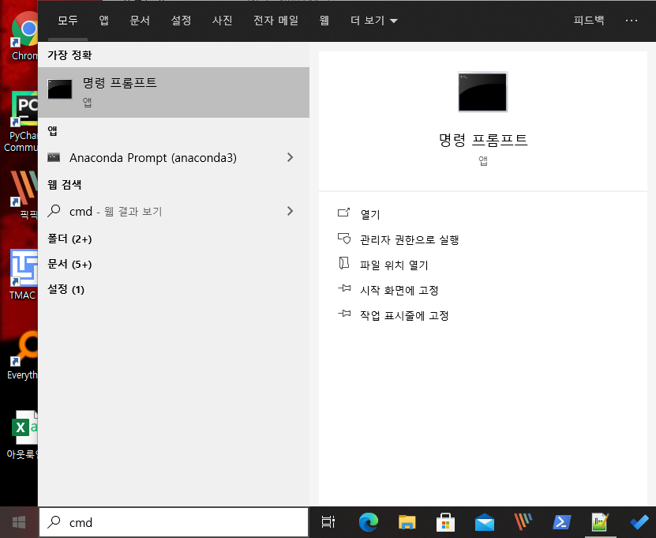Choose 관리자 권한으로 실행
The image size is (656, 538).
click(410, 240)
